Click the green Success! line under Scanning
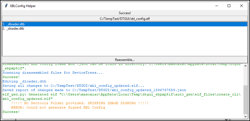 pyautogui.click(x=11, y=77)
